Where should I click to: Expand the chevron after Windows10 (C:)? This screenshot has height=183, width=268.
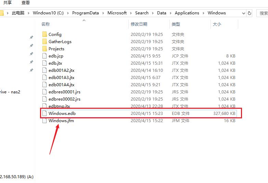pos(68,13)
